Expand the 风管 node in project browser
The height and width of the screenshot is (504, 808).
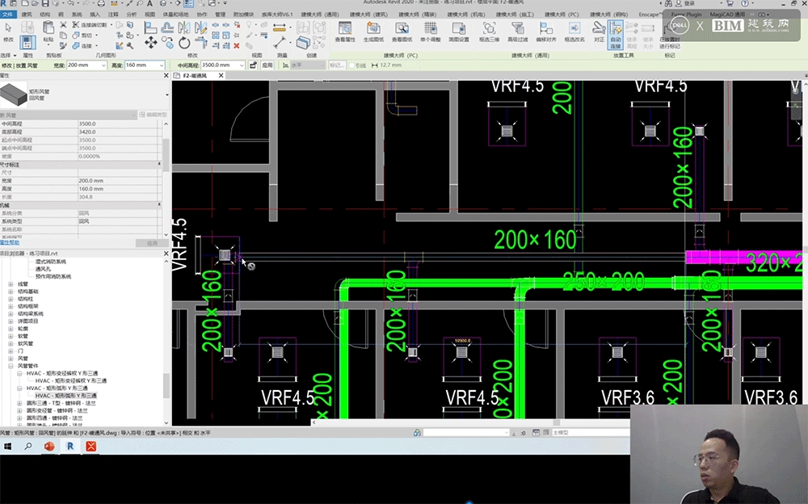[x=11, y=358]
